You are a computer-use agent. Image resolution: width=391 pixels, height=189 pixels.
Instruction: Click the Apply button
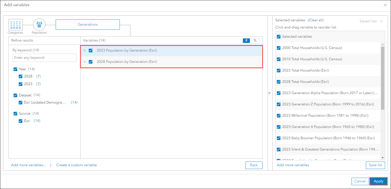click(x=378, y=181)
